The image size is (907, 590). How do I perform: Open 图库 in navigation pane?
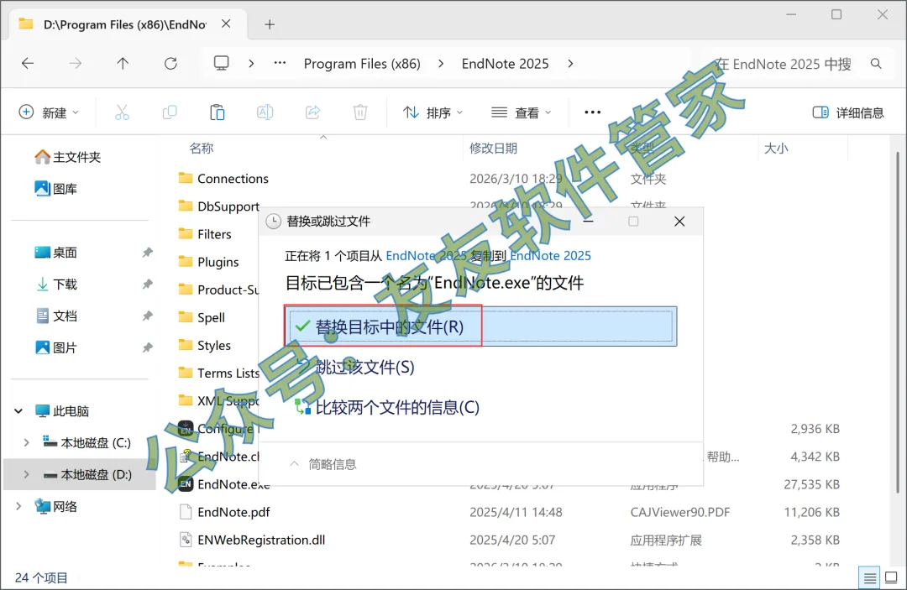pos(56,189)
